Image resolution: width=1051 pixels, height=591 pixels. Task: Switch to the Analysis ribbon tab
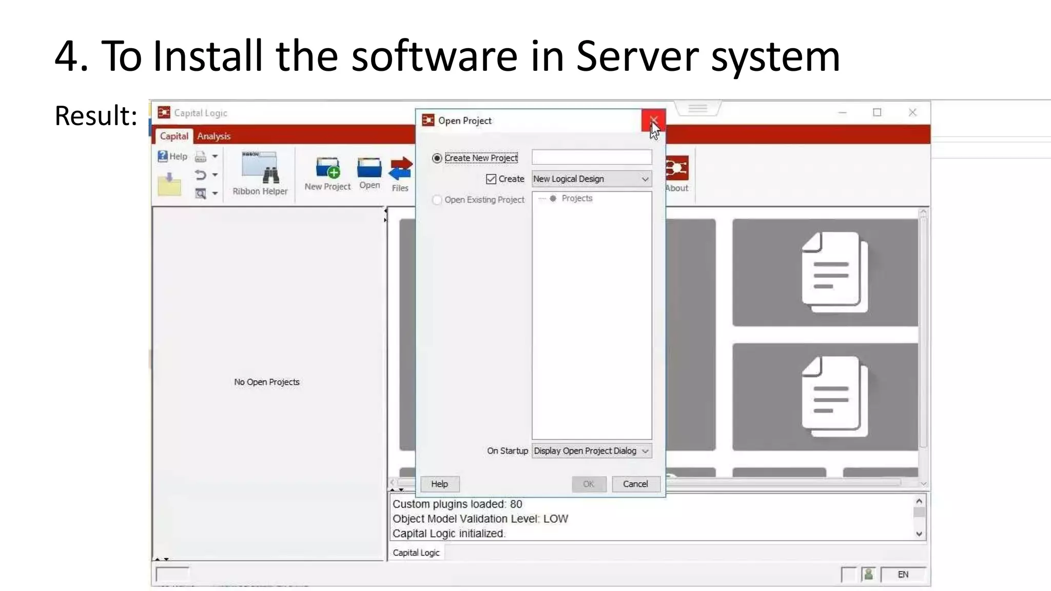213,136
